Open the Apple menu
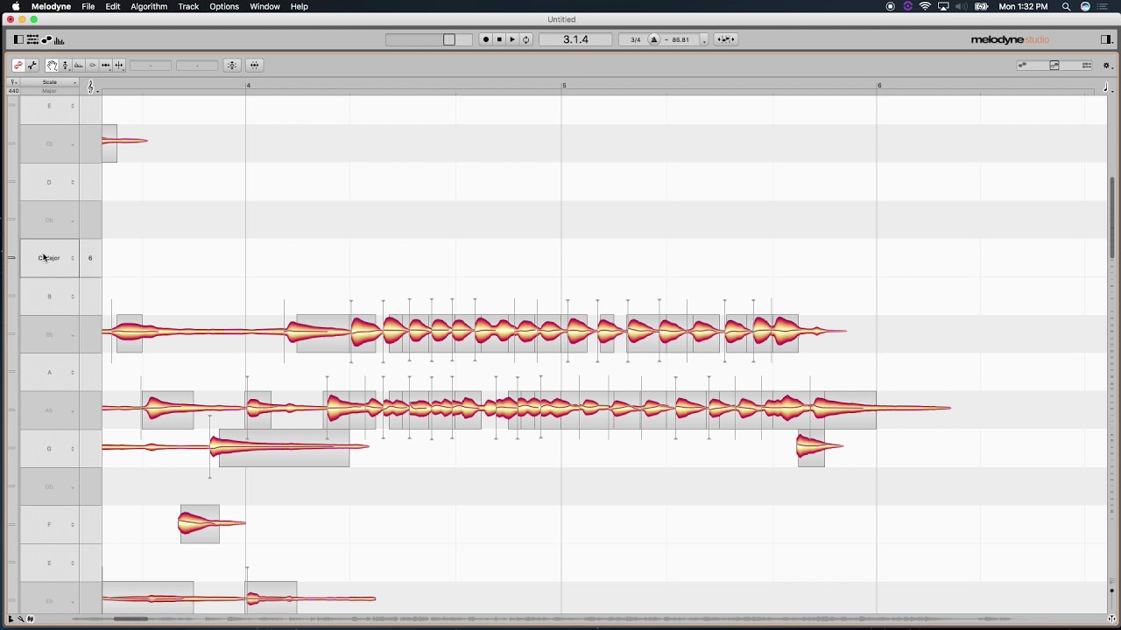The height and width of the screenshot is (630, 1121). point(15,6)
